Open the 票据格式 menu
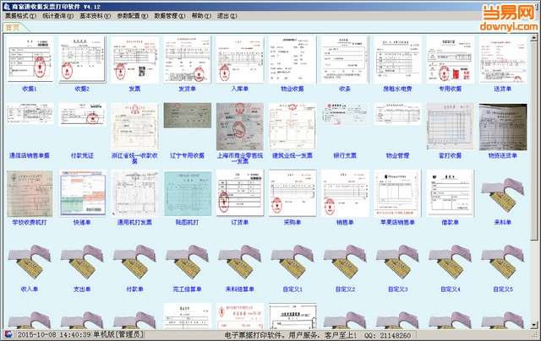Screen dimensions: 541x341 20,16
